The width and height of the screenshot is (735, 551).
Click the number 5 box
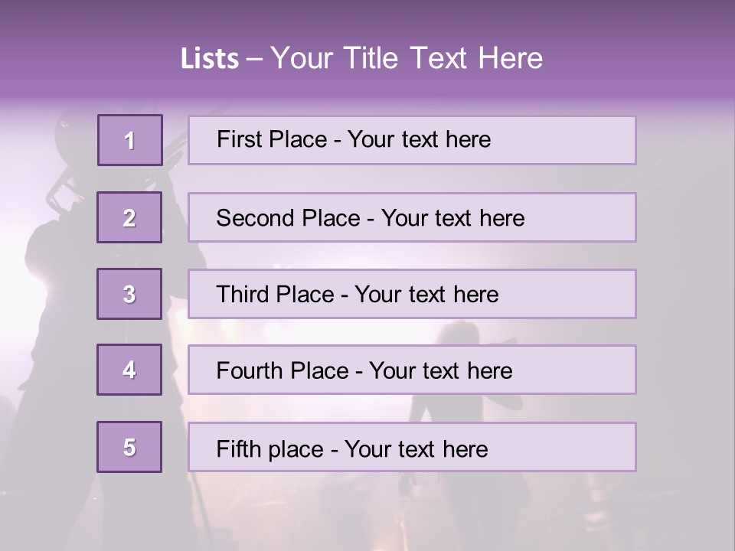coord(129,447)
